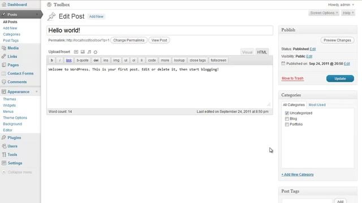Click the Add an Image upload icon
362x203 pixels.
(x=76, y=52)
